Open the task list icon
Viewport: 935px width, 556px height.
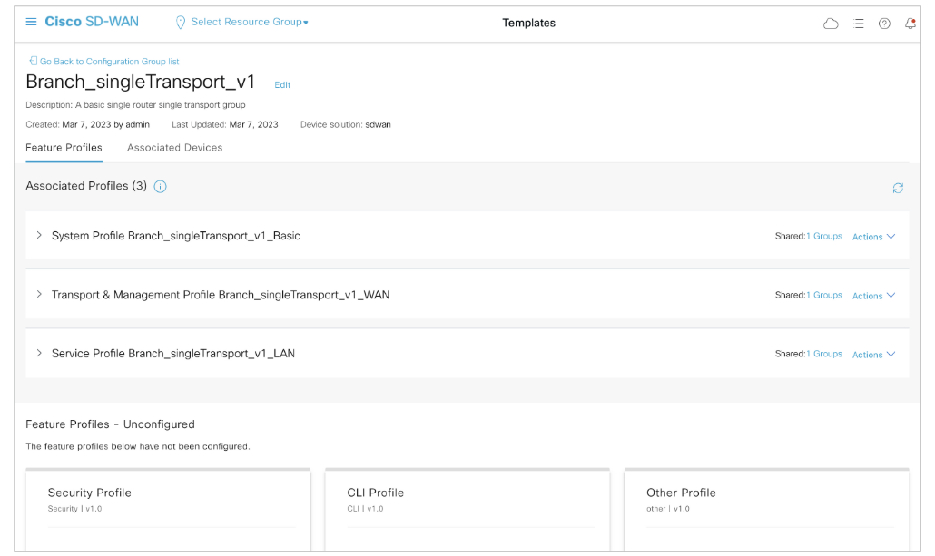pyautogui.click(x=859, y=24)
